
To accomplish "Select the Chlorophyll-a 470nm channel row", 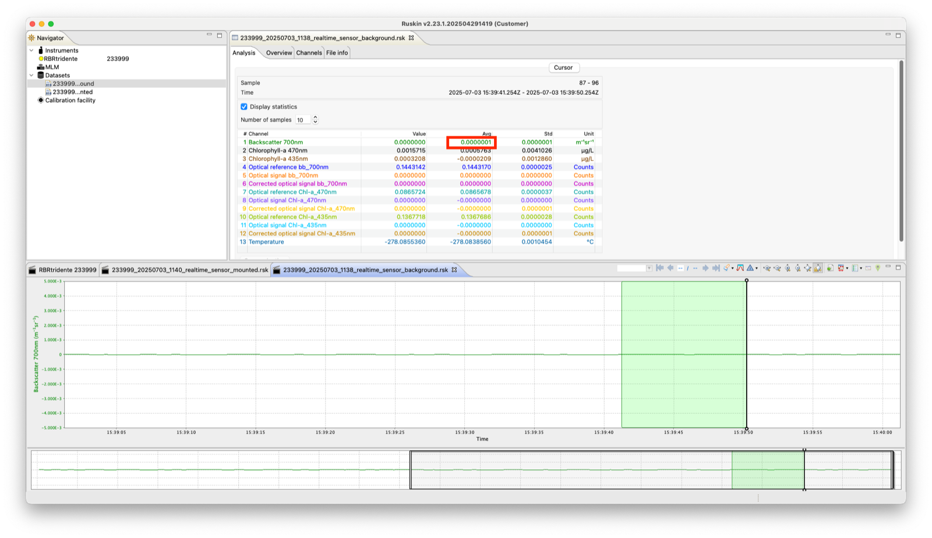I will 418,150.
